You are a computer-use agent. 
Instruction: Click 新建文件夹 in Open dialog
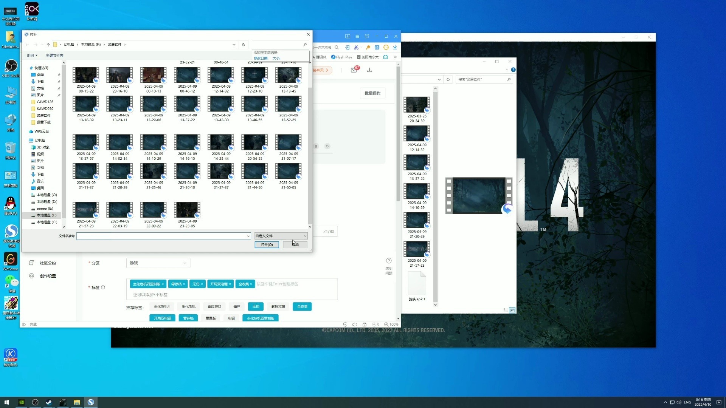(x=55, y=56)
